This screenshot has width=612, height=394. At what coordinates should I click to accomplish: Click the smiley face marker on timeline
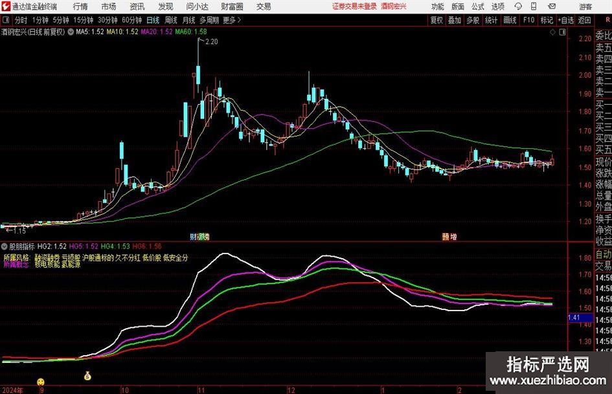[x=41, y=382]
